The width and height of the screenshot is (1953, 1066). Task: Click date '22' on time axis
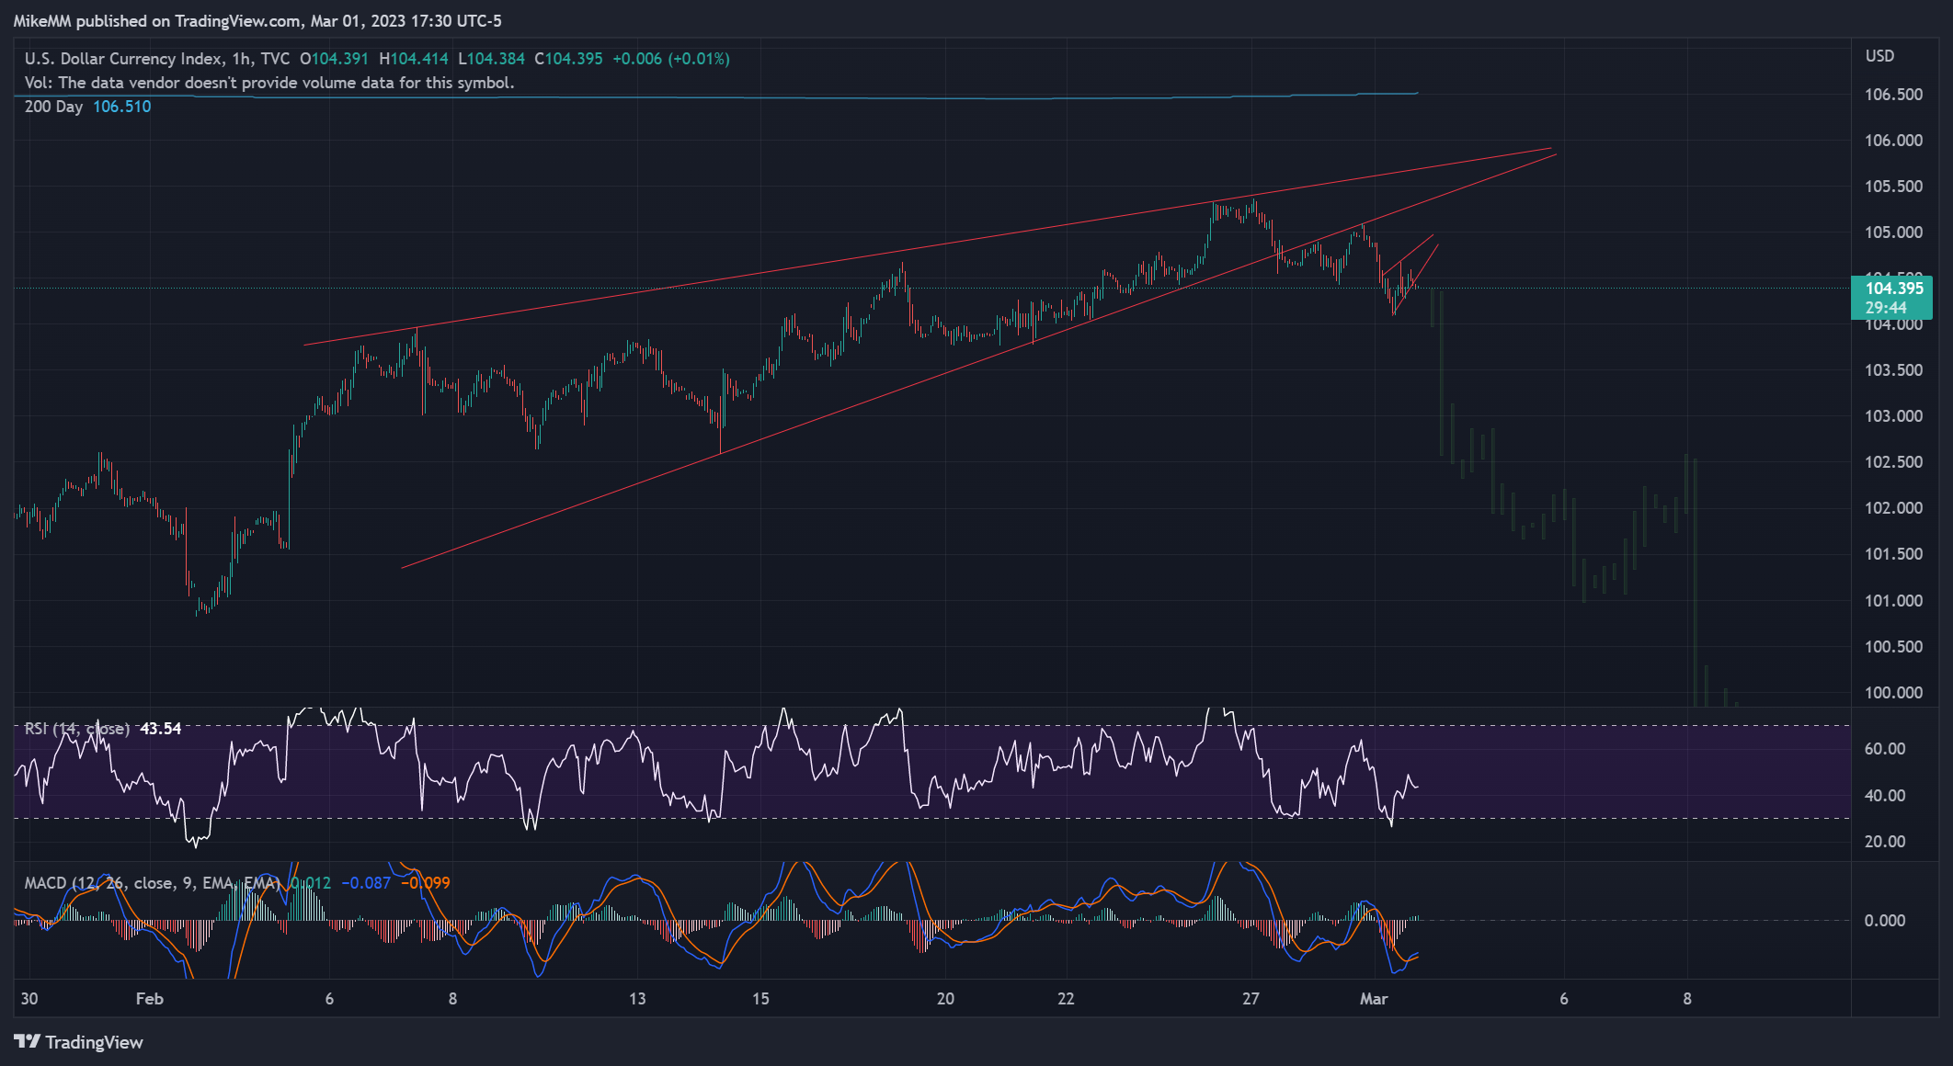(1066, 999)
